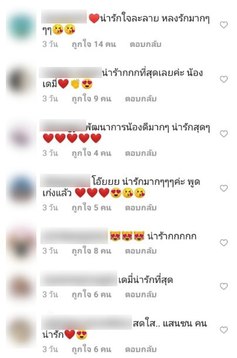Tap heart on the 5-likes comment
The image size is (237, 358).
point(224,188)
